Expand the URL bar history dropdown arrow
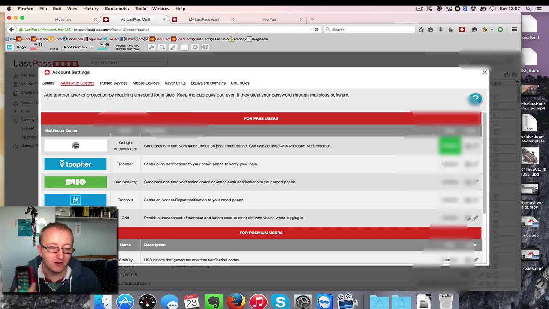 (310, 30)
